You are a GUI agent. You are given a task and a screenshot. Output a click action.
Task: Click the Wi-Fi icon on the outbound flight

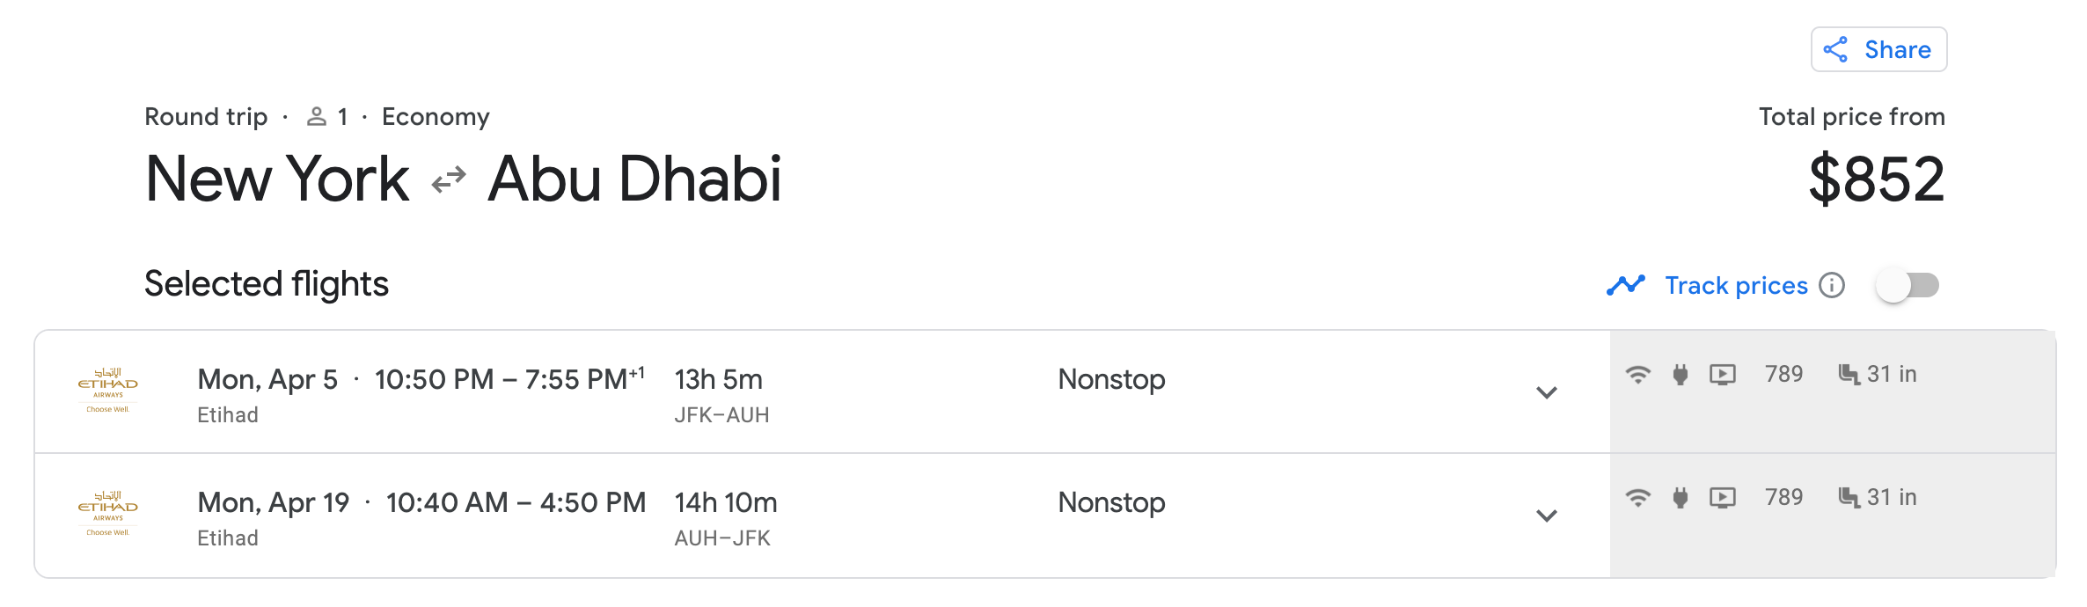1637,375
